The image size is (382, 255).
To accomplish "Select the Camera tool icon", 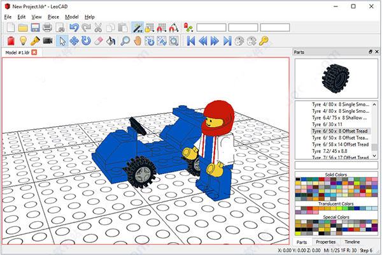I will [x=48, y=41].
